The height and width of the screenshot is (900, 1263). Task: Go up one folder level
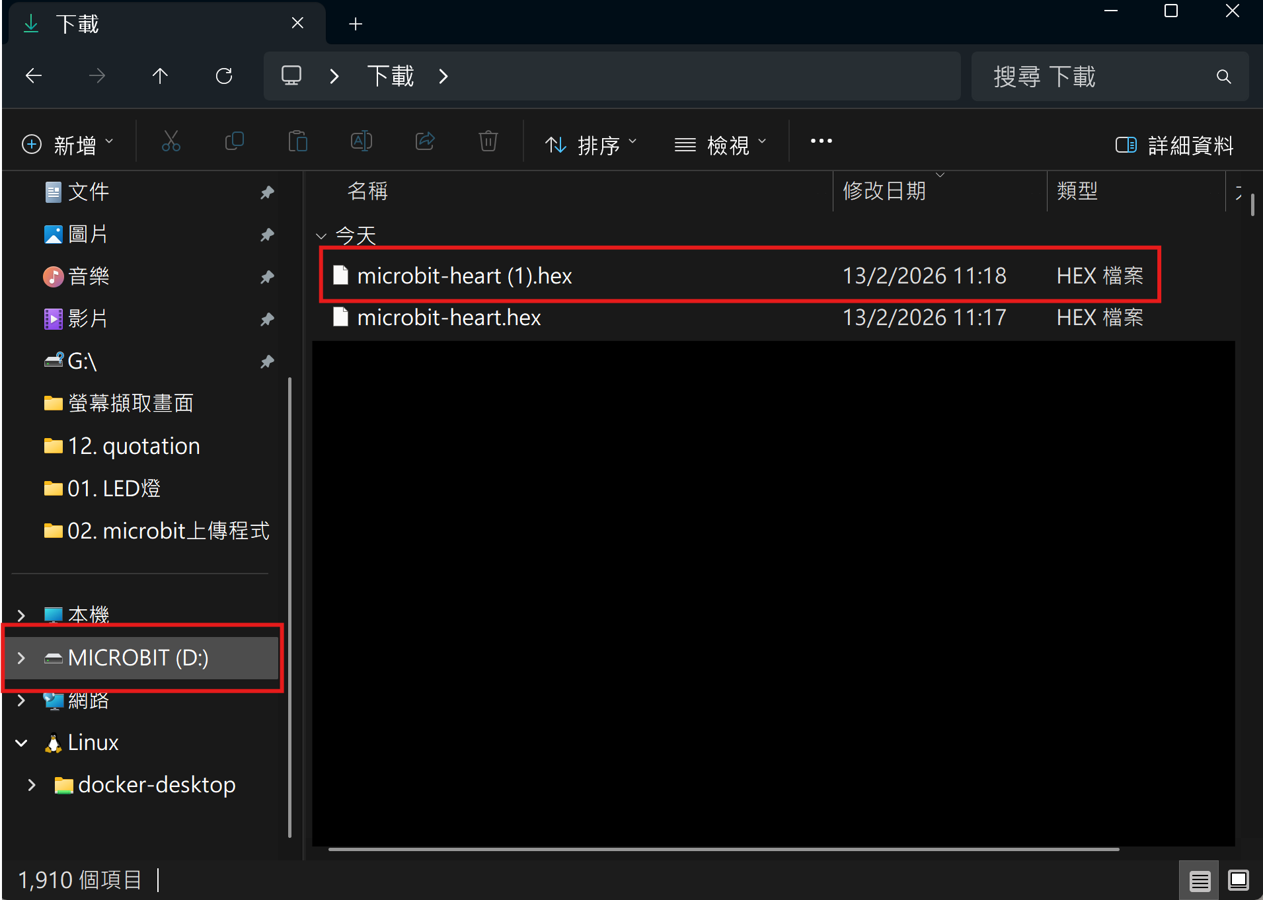[160, 76]
